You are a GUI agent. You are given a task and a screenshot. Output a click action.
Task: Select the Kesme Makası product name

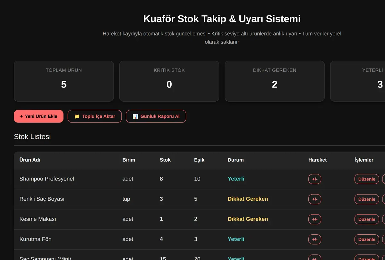pyautogui.click(x=38, y=219)
